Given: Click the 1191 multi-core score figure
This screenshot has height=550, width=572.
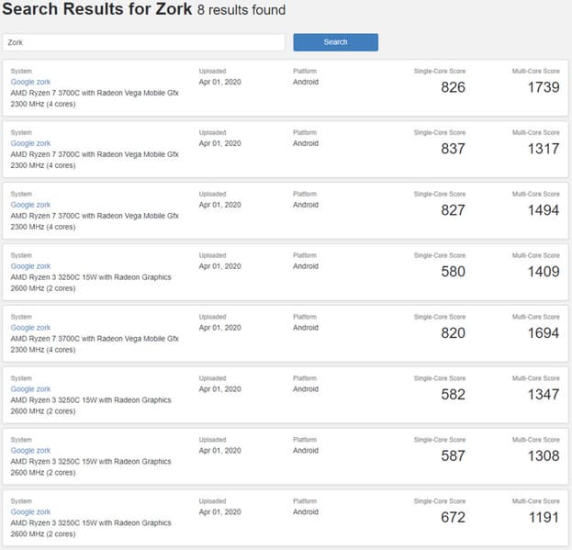Looking at the screenshot, I should coord(543,518).
